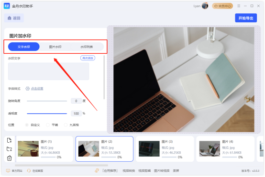Click the gear icon beside 字体样式
The width and height of the screenshot is (265, 177).
(27, 88)
